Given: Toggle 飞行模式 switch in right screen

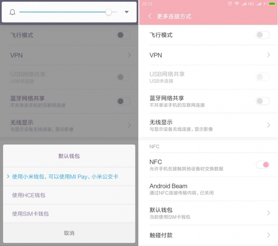Looking at the screenshot, I should (x=263, y=35).
